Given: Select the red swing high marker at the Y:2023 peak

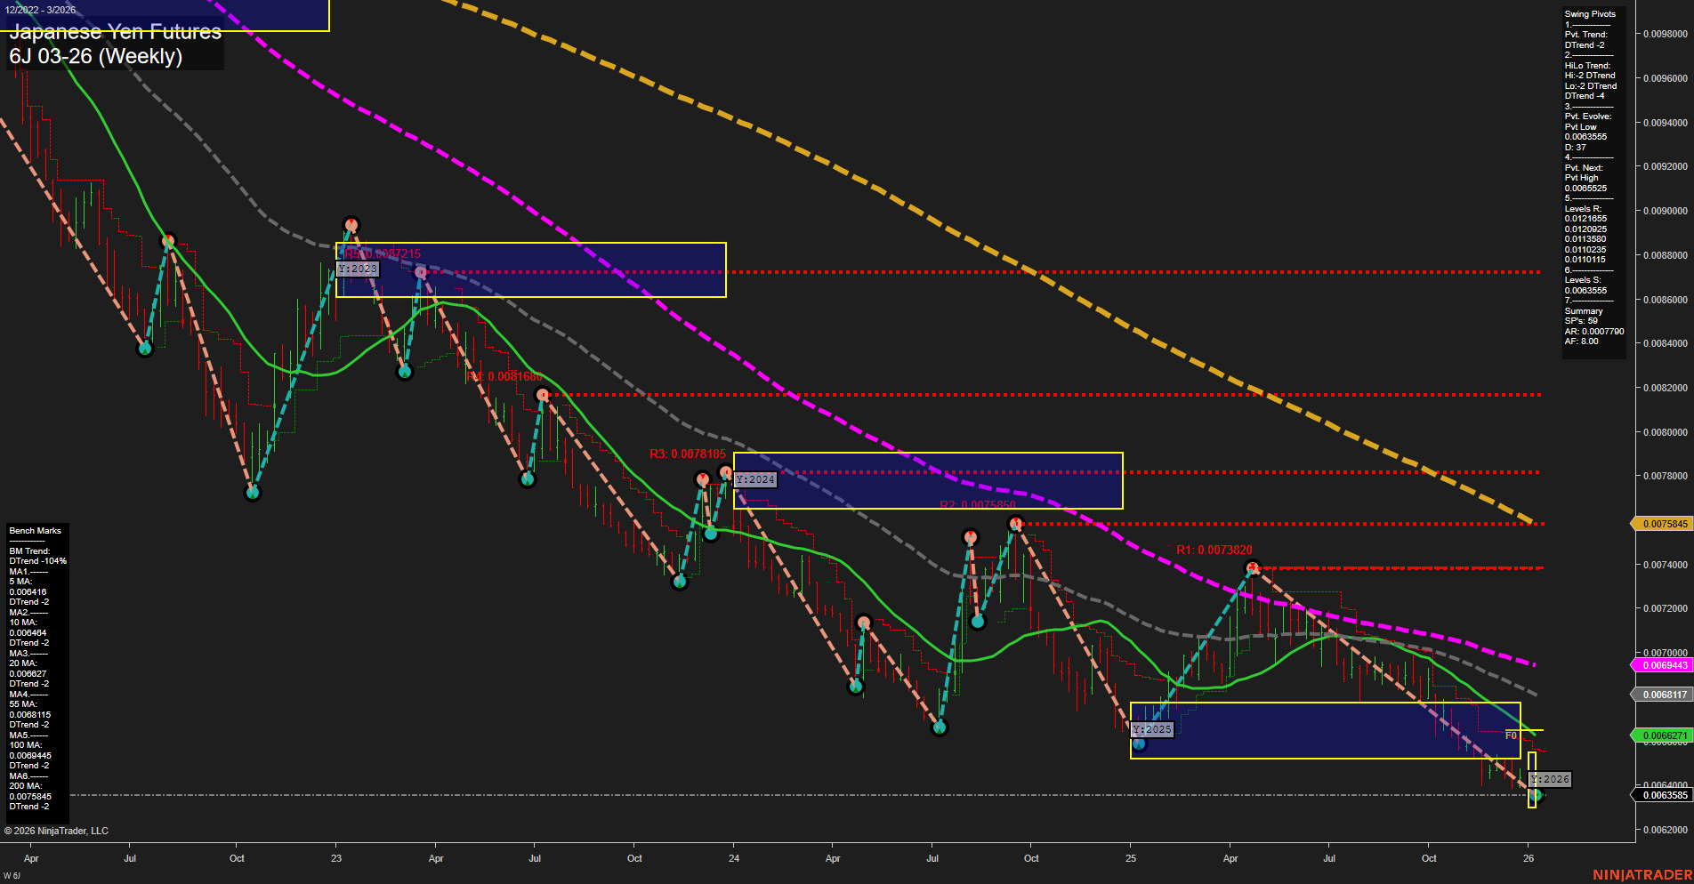Looking at the screenshot, I should click(352, 224).
